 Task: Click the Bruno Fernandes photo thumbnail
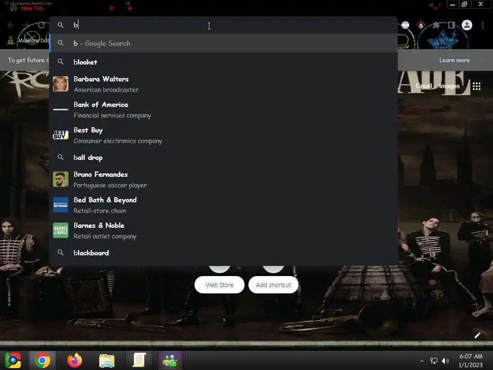point(60,179)
